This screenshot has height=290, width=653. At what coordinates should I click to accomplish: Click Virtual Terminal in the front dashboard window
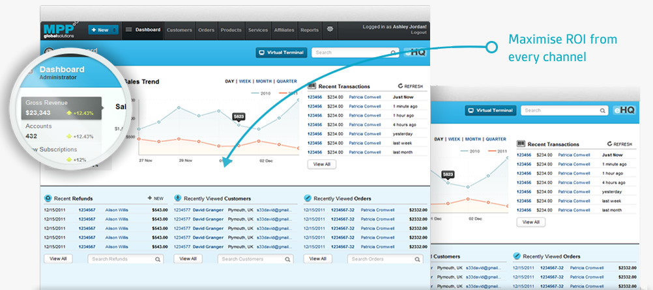coord(282,53)
